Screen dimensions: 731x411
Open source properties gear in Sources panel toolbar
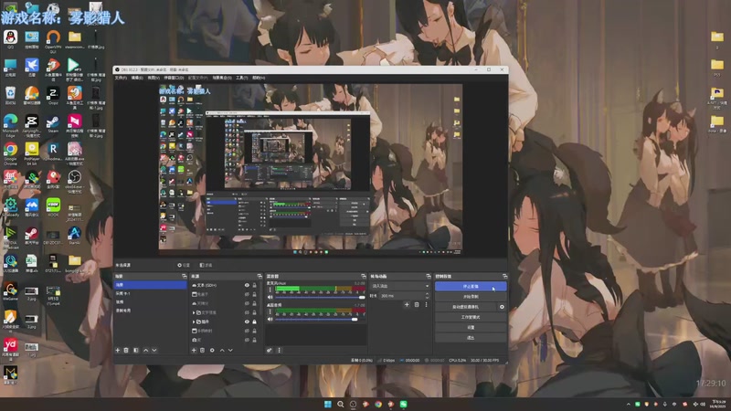tap(212, 350)
